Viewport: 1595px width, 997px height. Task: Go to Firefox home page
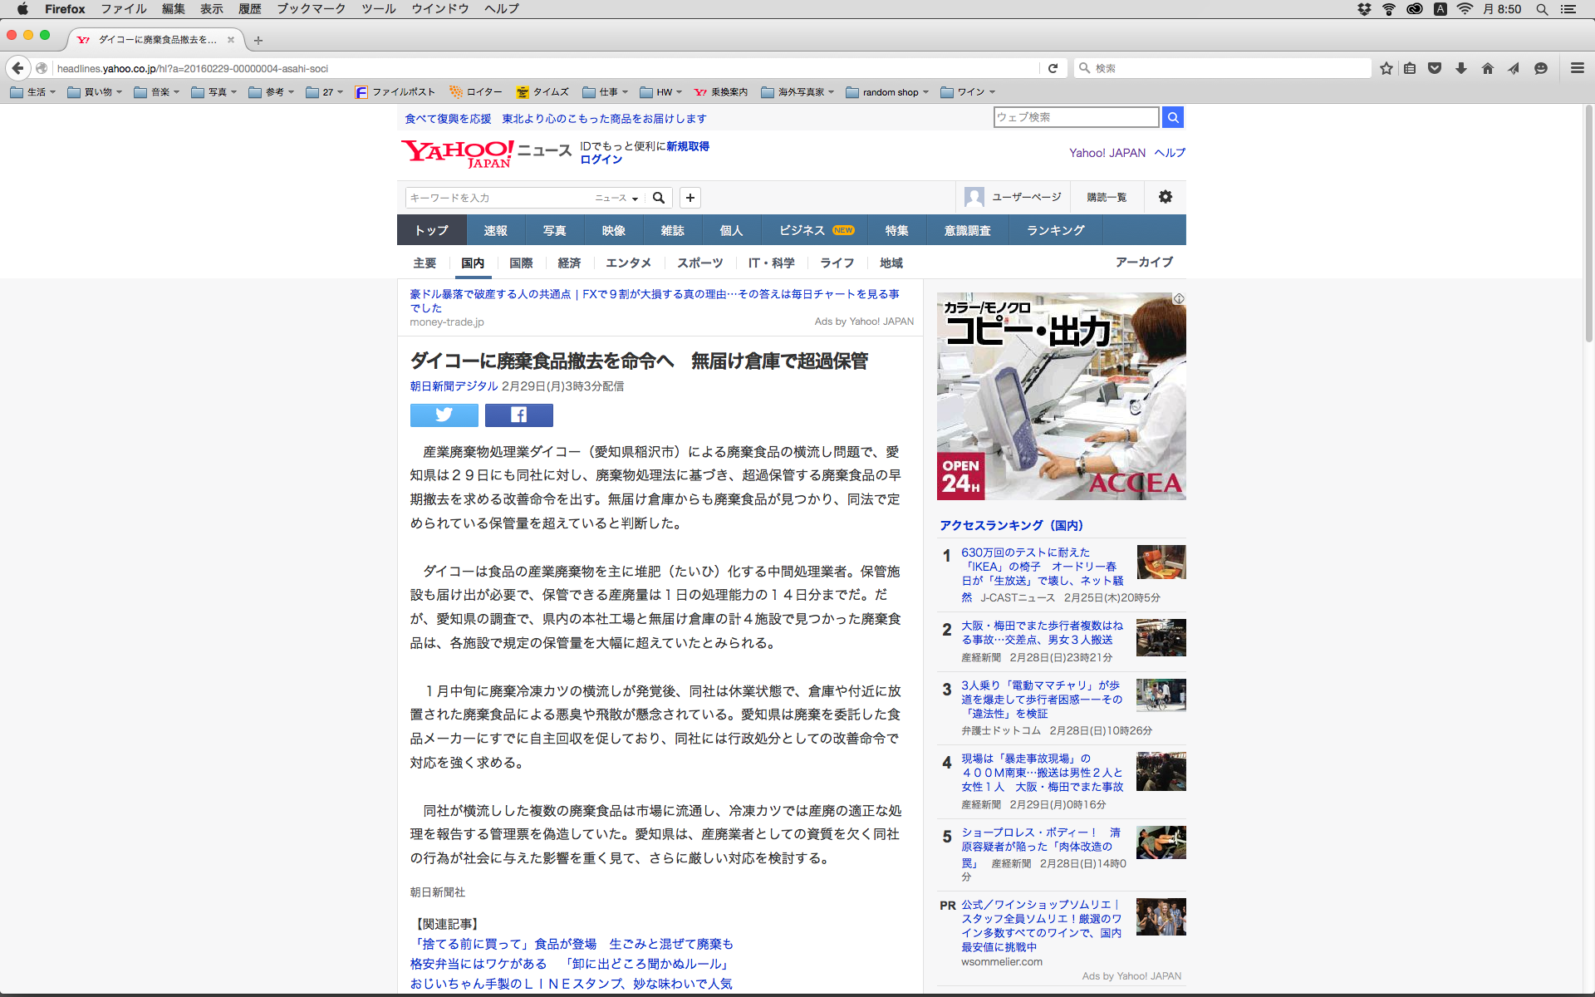coord(1487,68)
